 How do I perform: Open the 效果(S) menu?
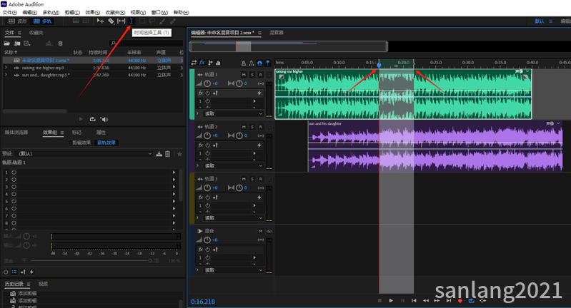click(x=92, y=12)
